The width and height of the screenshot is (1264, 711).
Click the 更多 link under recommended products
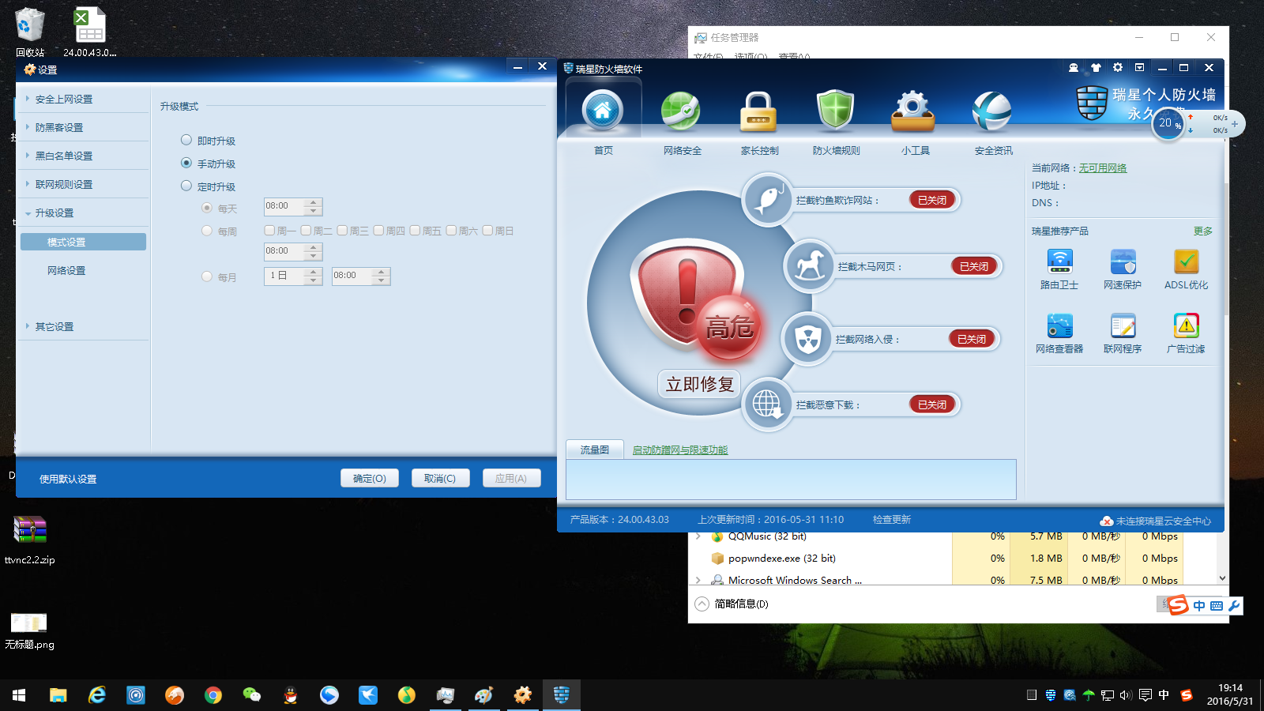pos(1203,231)
